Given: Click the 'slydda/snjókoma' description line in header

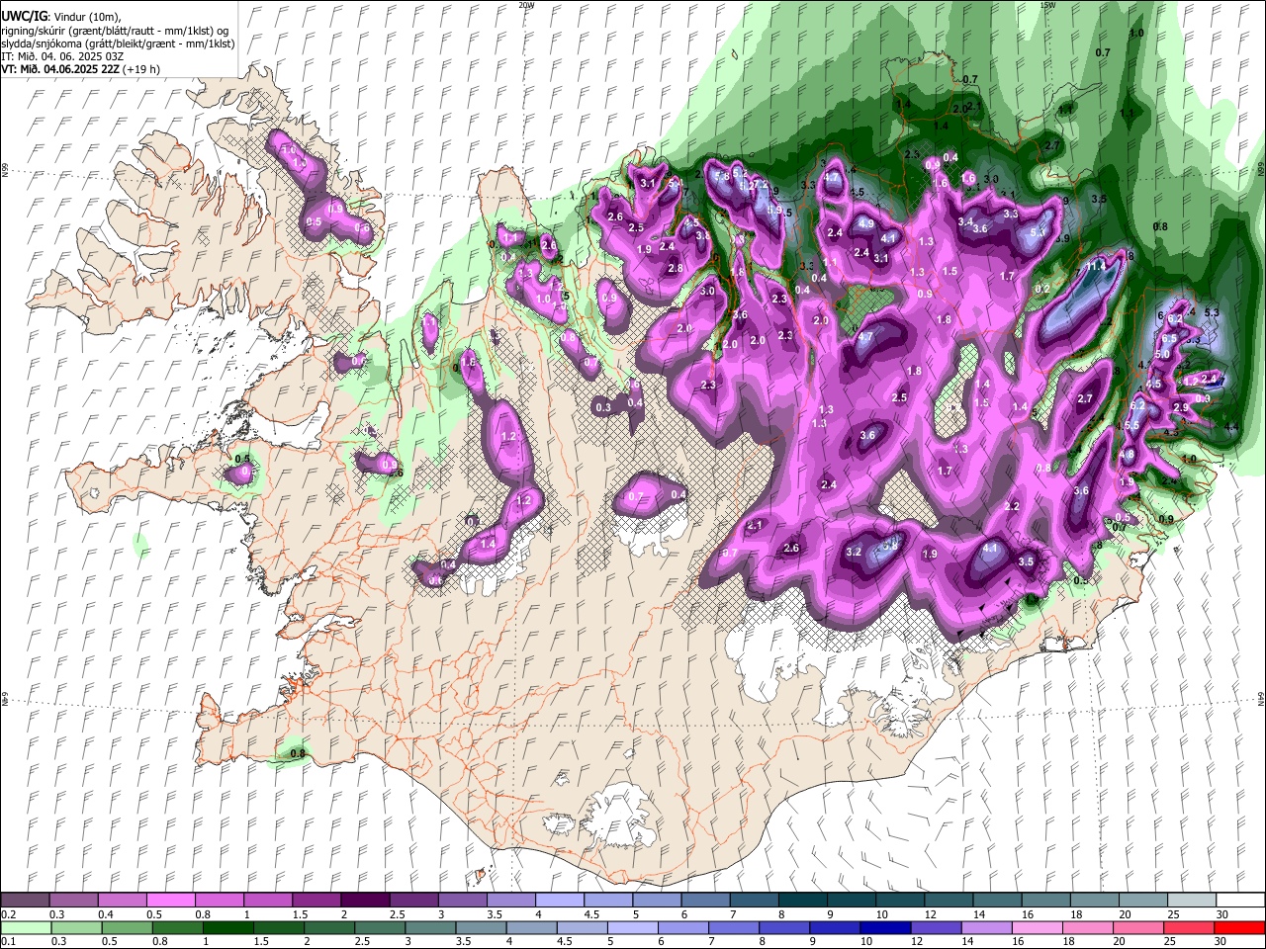Looking at the screenshot, I should pyautogui.click(x=118, y=43).
